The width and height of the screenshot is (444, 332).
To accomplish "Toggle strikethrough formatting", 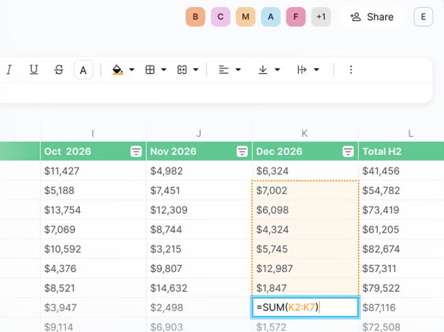I will (59, 70).
